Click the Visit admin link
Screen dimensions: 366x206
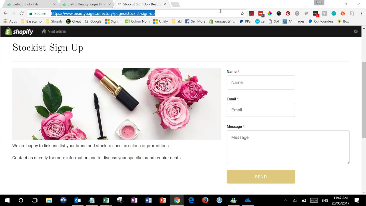coord(54,31)
